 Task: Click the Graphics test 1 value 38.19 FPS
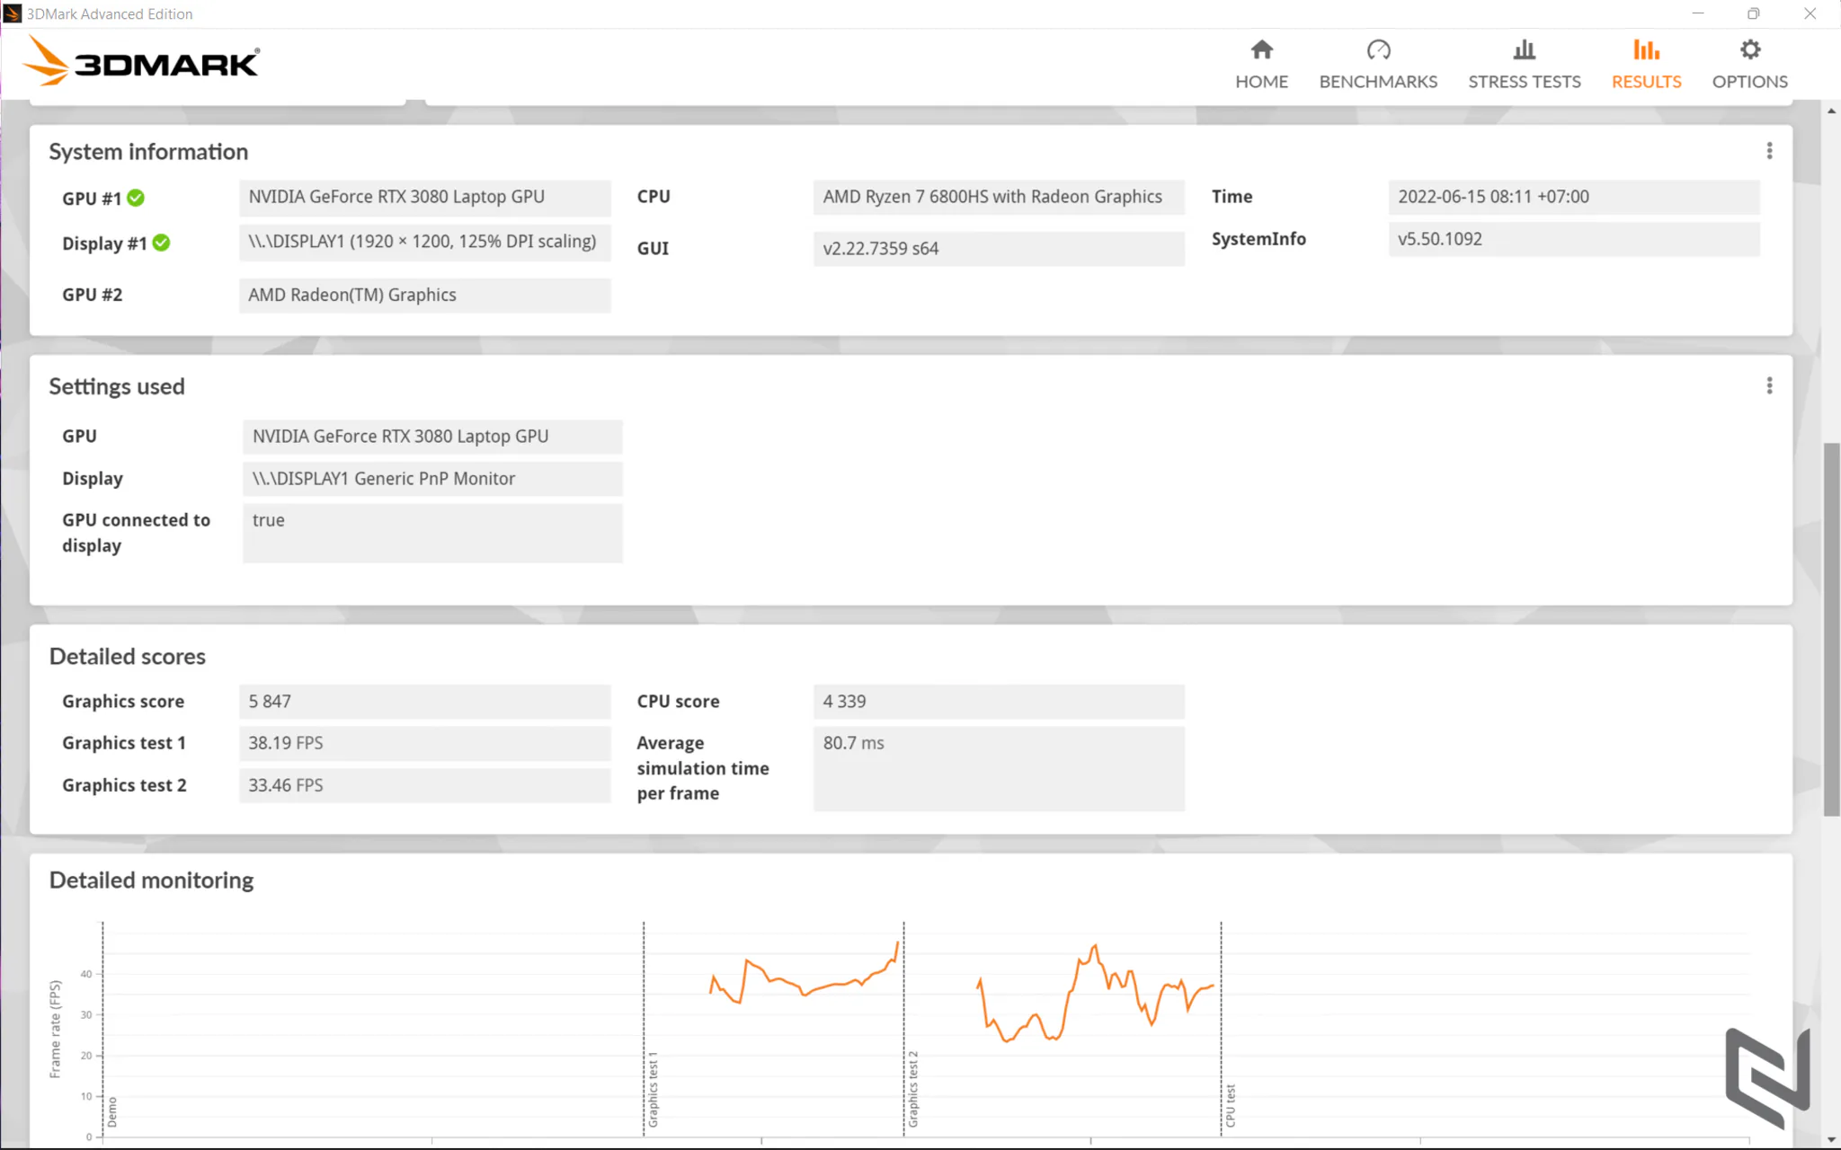(425, 744)
